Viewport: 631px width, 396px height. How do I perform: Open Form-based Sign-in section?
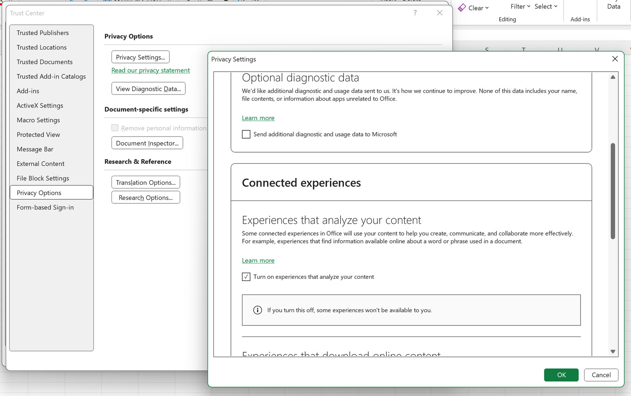(51, 207)
